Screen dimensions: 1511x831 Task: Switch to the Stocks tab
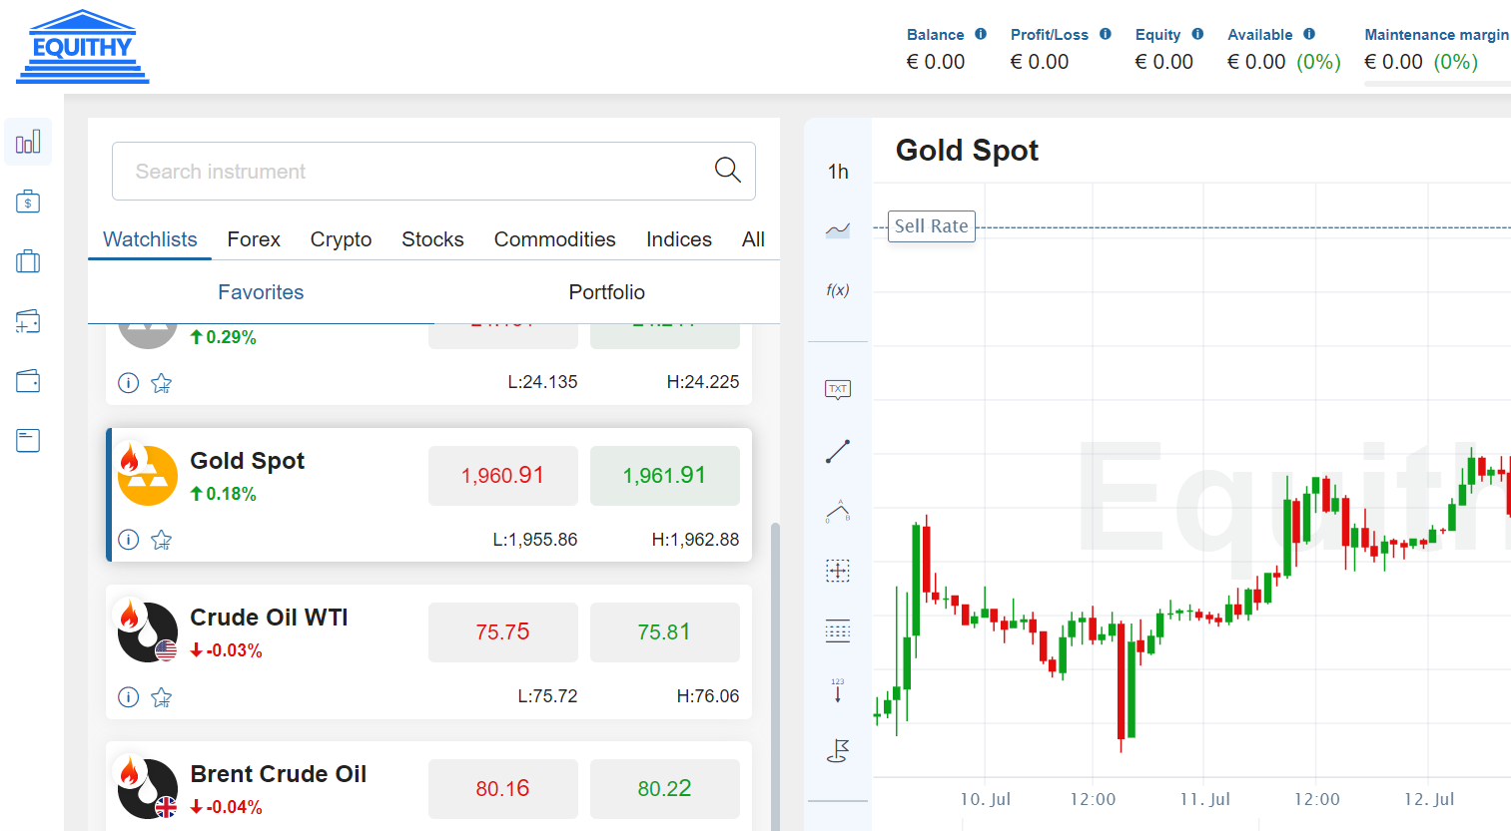pyautogui.click(x=432, y=239)
